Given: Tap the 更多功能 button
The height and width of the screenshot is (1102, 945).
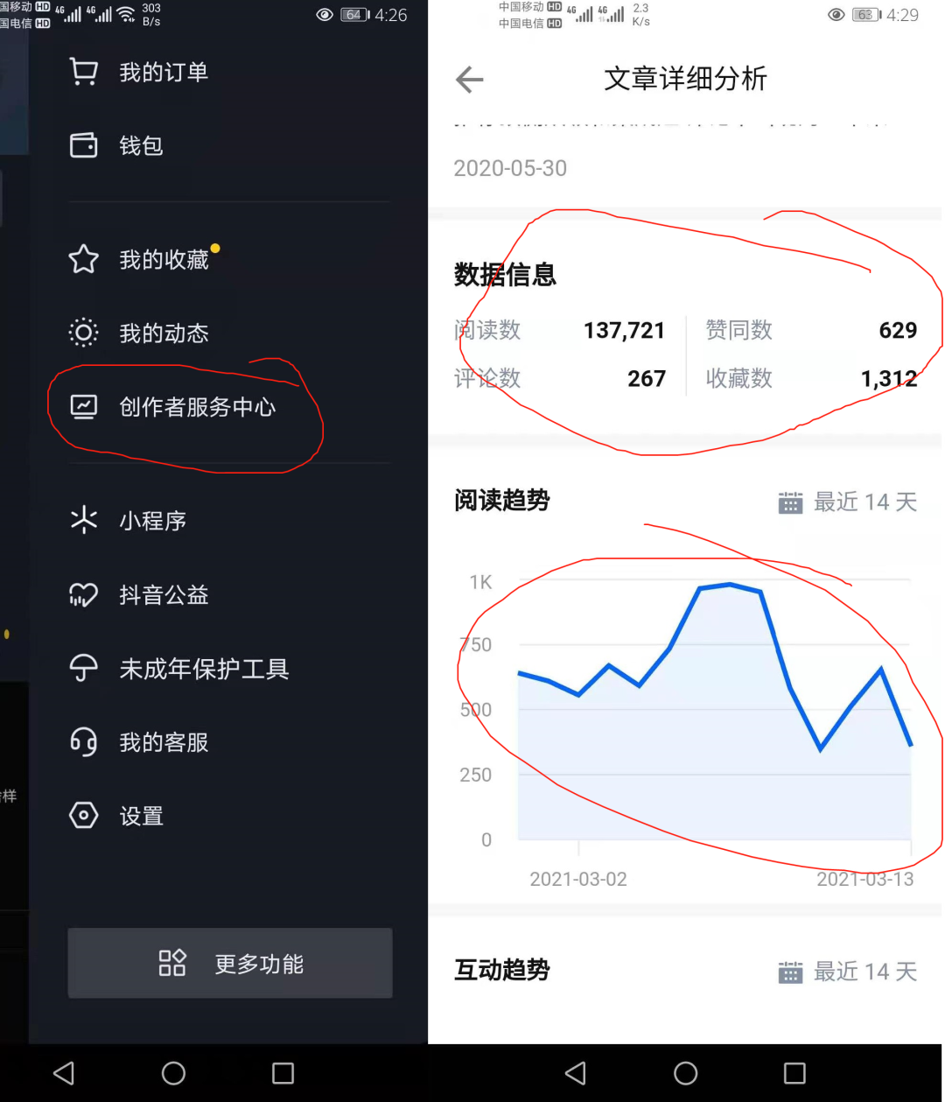Looking at the screenshot, I should (230, 963).
